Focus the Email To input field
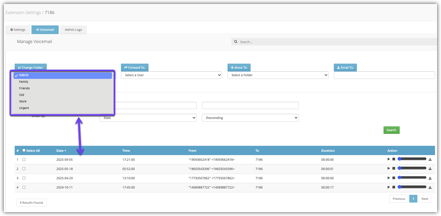Image resolution: width=441 pixels, height=216 pixels. coord(384,75)
